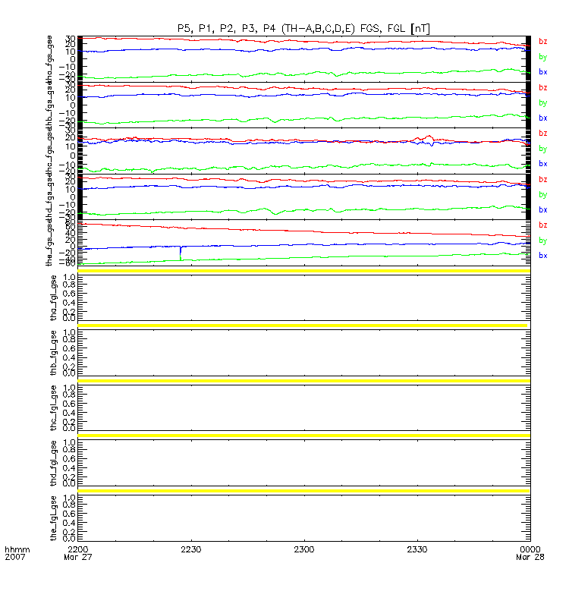Select the blue bx legend label of the tha_fgs panel
This screenshot has height=607, width=569.
coord(542,71)
